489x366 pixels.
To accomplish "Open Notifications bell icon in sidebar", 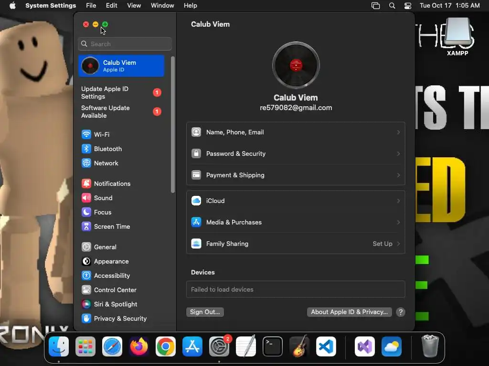I will 86,183.
